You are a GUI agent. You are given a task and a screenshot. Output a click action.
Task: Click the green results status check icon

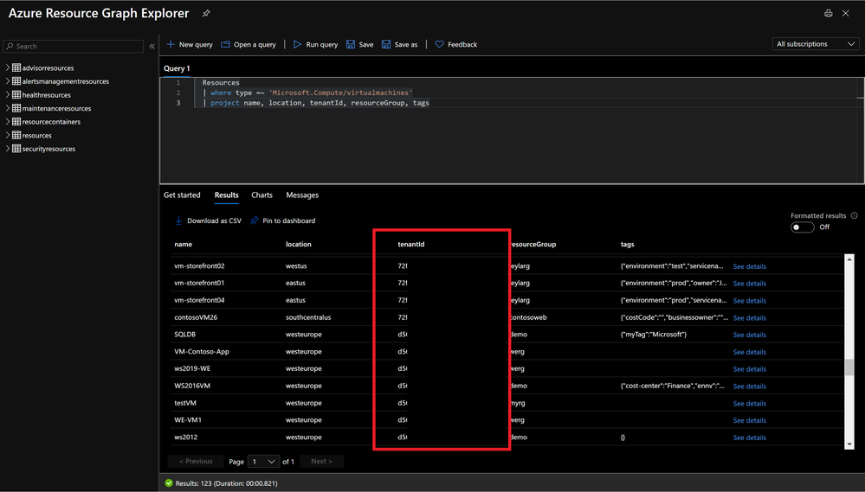click(x=169, y=483)
